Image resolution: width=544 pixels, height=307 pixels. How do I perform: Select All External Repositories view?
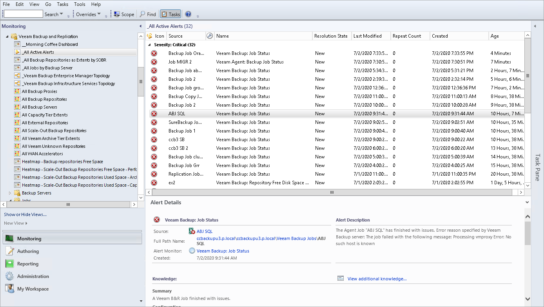coord(45,123)
